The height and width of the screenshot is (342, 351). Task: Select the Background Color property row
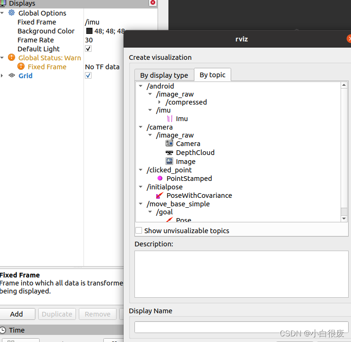click(62, 31)
